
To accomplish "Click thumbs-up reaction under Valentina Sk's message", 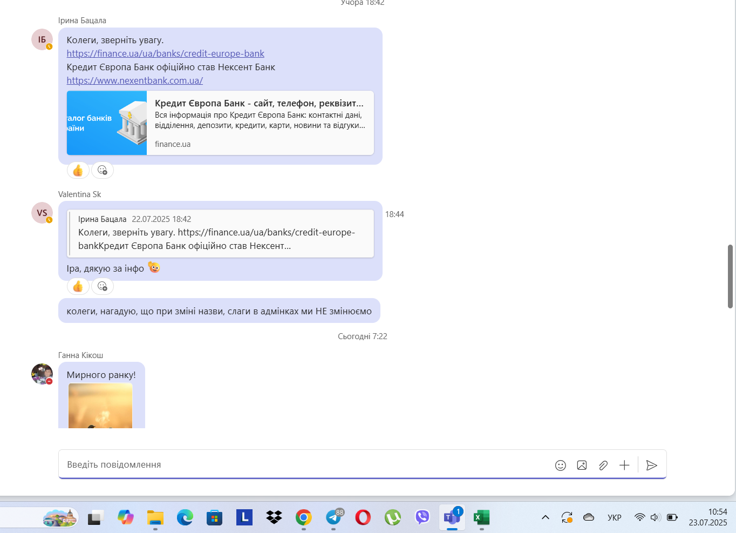I will coord(78,286).
